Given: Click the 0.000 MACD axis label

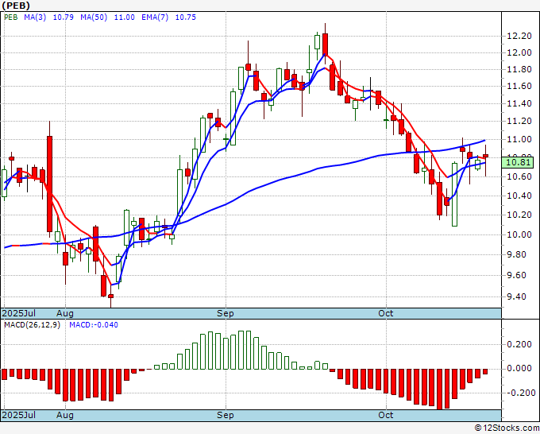Looking at the screenshot, I should 519,369.
